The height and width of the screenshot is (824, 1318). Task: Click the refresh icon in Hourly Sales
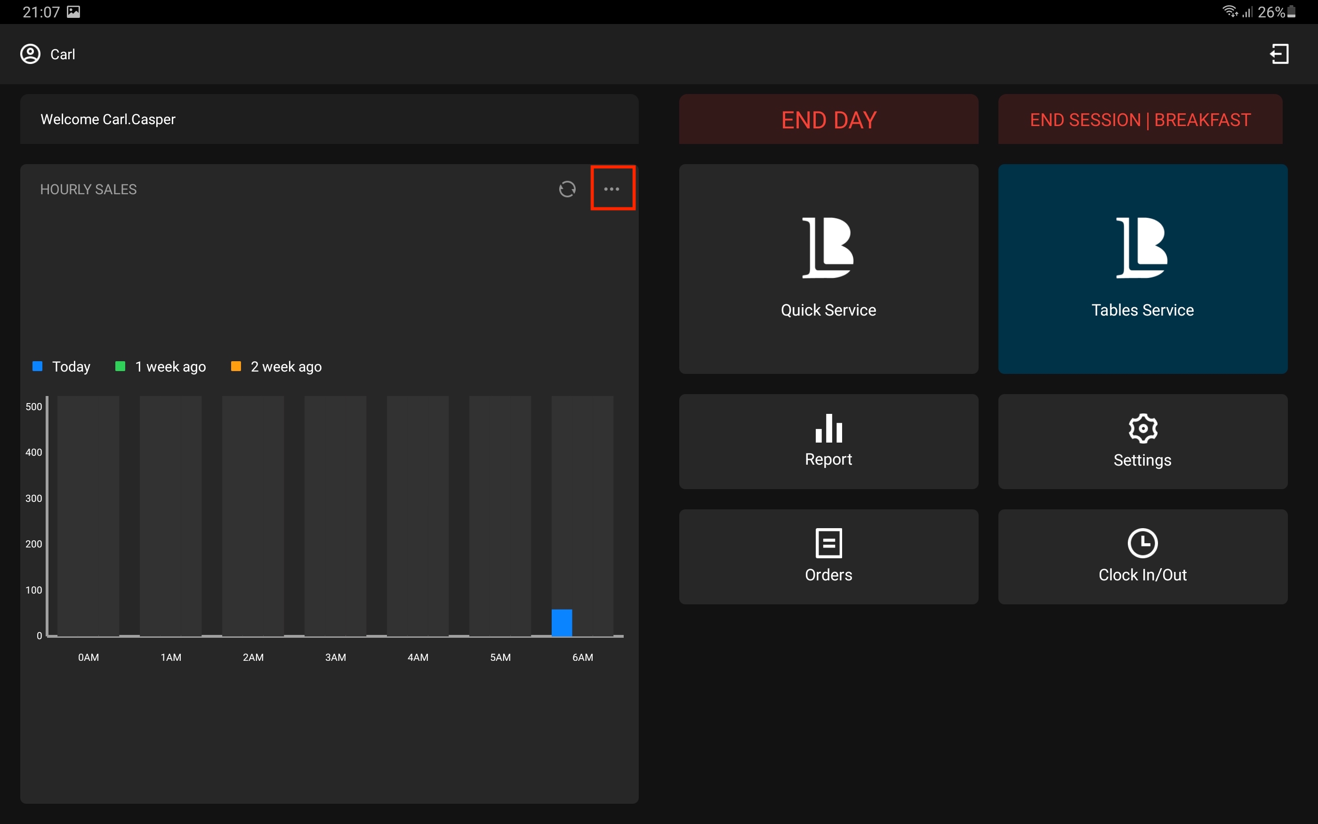567,189
